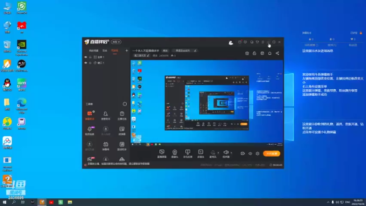Open Windows Start menu
The width and height of the screenshot is (366, 206).
point(5,202)
